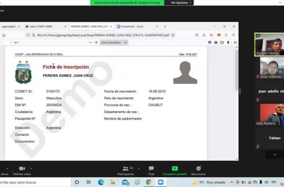Open the Zoom Chat panel
The height and width of the screenshot is (187, 284).
coord(151,170)
